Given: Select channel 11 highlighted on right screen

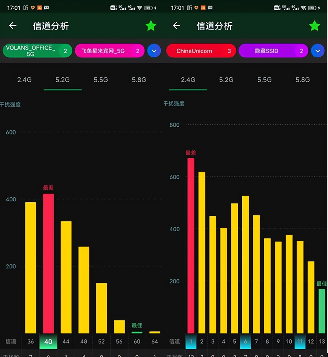Looking at the screenshot, I should click(300, 342).
